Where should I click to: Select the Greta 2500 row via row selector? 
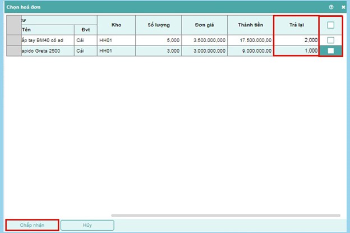[13, 51]
